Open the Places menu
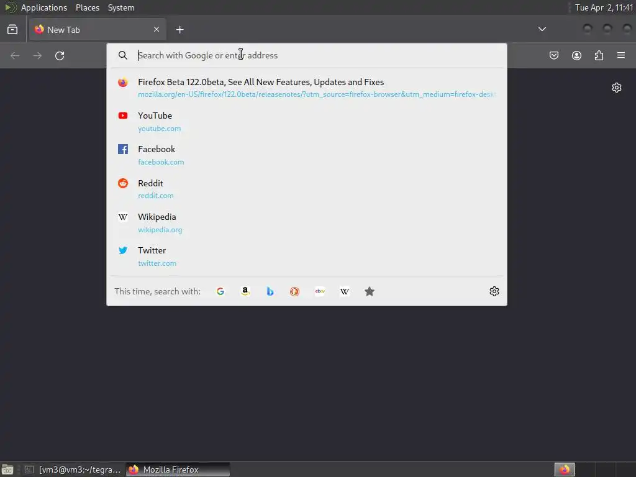 tap(88, 7)
